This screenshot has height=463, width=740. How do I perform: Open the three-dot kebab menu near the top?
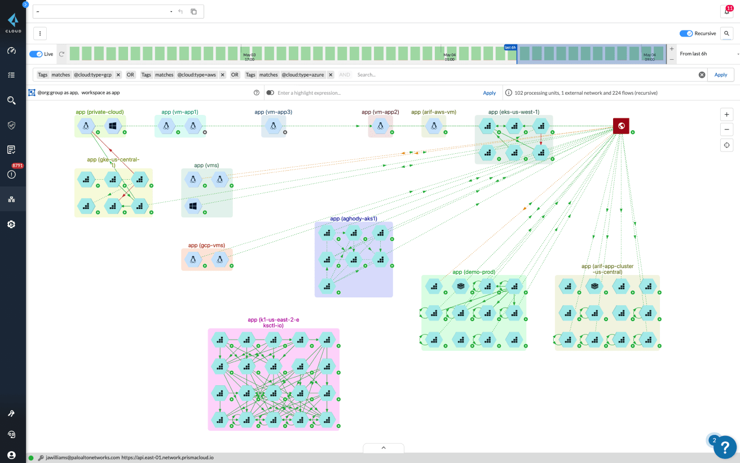tap(39, 33)
